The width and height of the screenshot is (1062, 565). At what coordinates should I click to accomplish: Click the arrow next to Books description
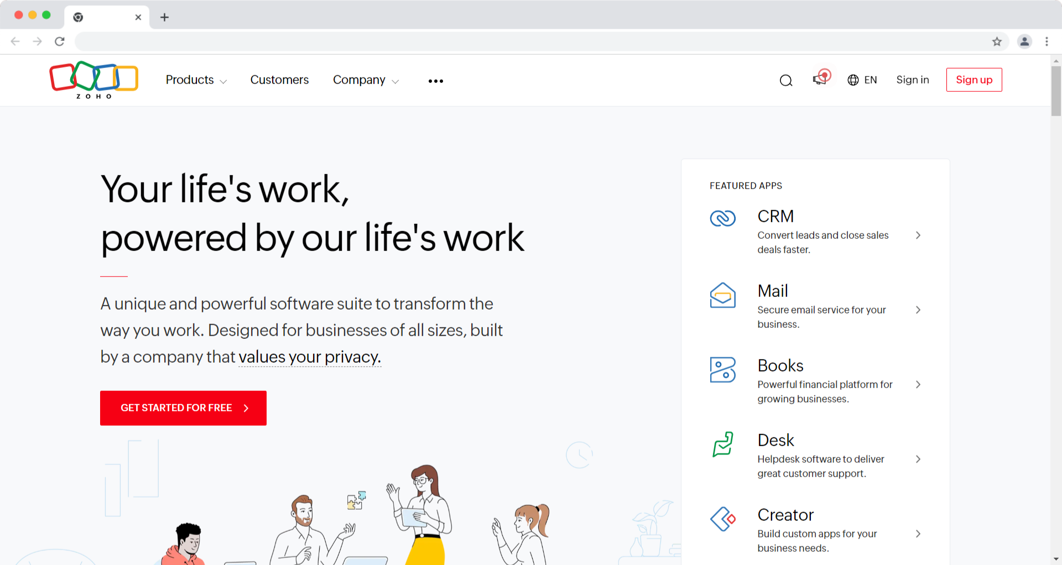pos(918,385)
